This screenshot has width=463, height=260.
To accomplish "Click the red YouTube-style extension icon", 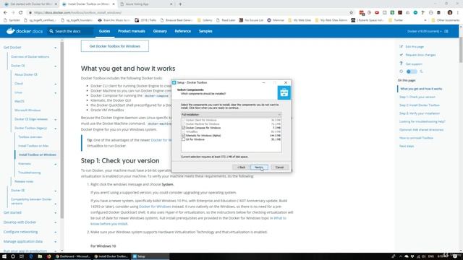I will [377, 13].
